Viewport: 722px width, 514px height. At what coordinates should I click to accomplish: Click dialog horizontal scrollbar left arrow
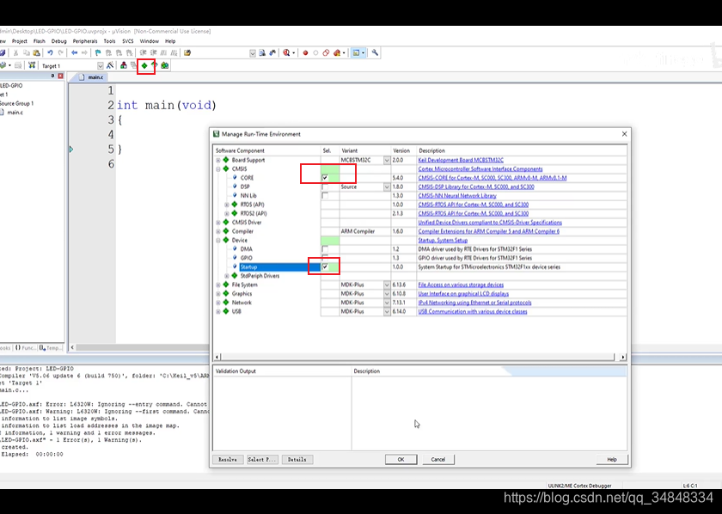click(x=217, y=357)
